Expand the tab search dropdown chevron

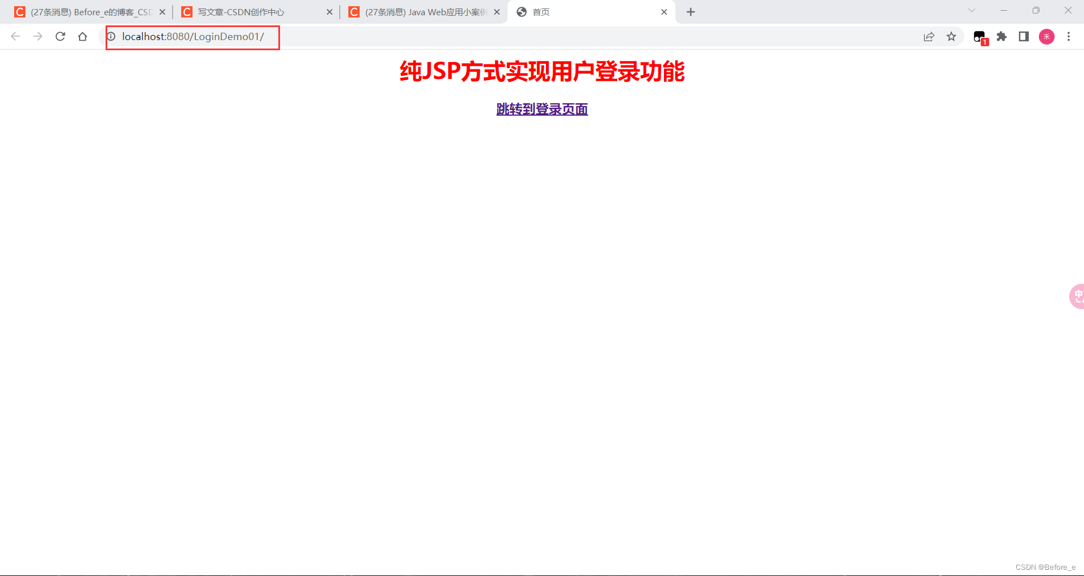click(x=972, y=10)
